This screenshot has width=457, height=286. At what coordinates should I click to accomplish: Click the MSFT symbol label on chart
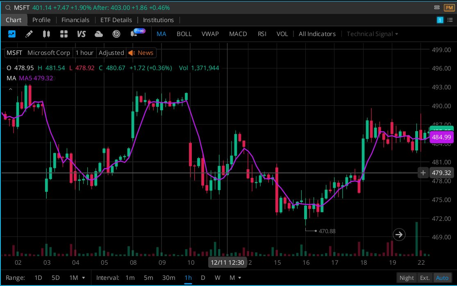(x=14, y=53)
